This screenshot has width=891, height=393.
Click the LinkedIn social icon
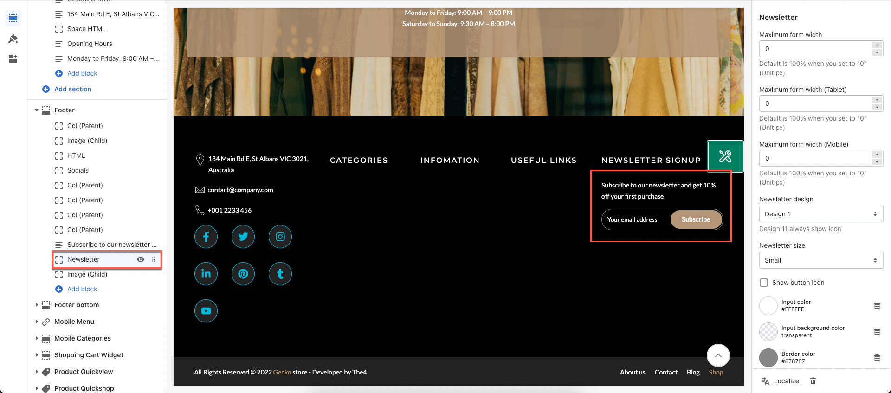click(x=206, y=274)
